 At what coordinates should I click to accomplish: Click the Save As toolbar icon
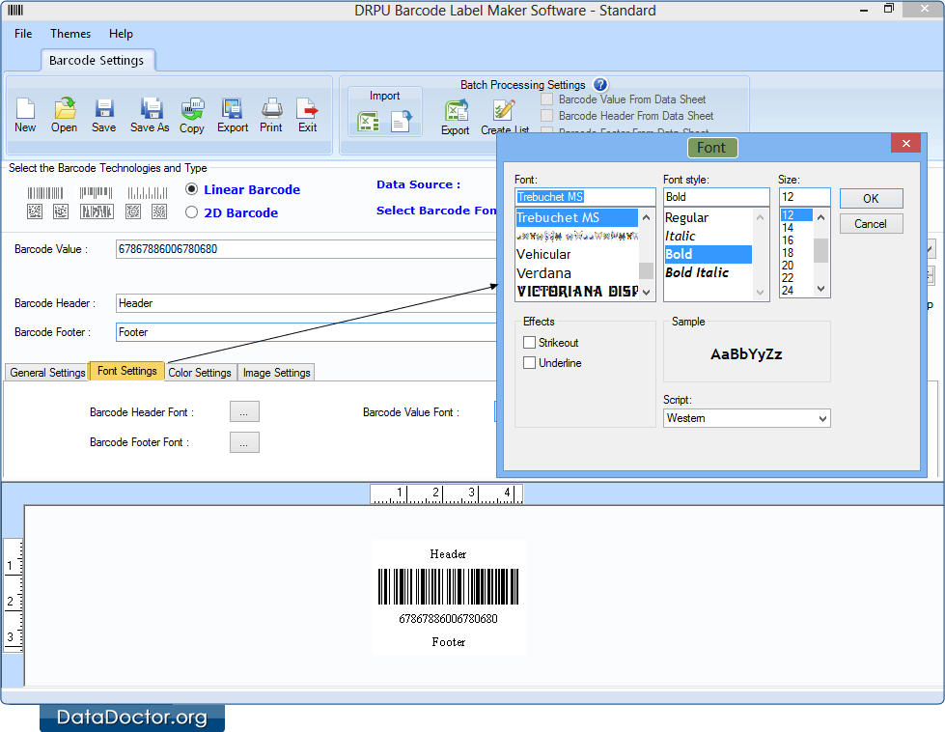pos(151,108)
